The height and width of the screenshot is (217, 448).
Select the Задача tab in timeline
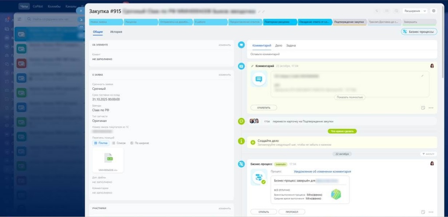point(291,45)
